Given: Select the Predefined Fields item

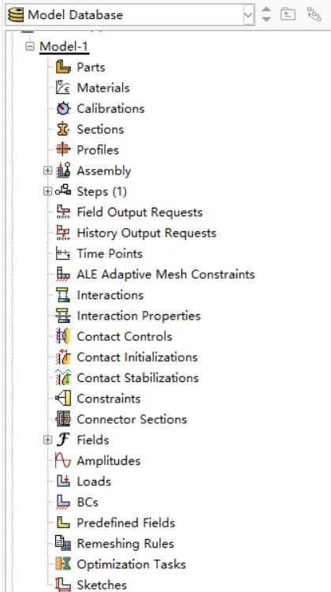Looking at the screenshot, I should coord(126,523).
